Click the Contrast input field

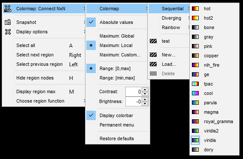(x=134, y=91)
